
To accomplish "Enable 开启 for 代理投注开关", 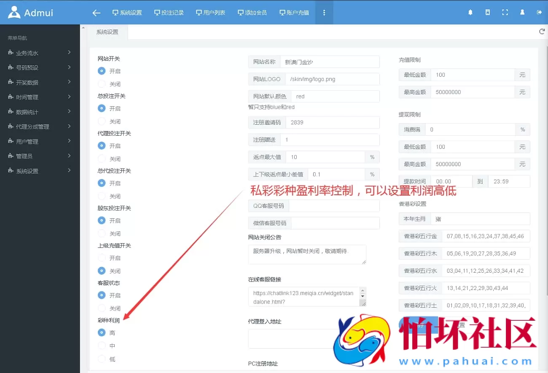I will tap(102, 146).
